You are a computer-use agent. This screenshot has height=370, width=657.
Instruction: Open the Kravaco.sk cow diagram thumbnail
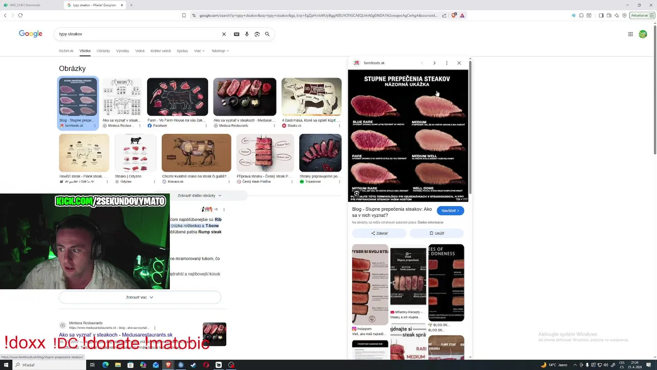(x=196, y=153)
